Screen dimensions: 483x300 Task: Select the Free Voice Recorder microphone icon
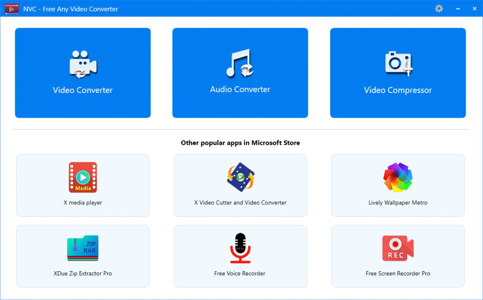click(x=240, y=247)
